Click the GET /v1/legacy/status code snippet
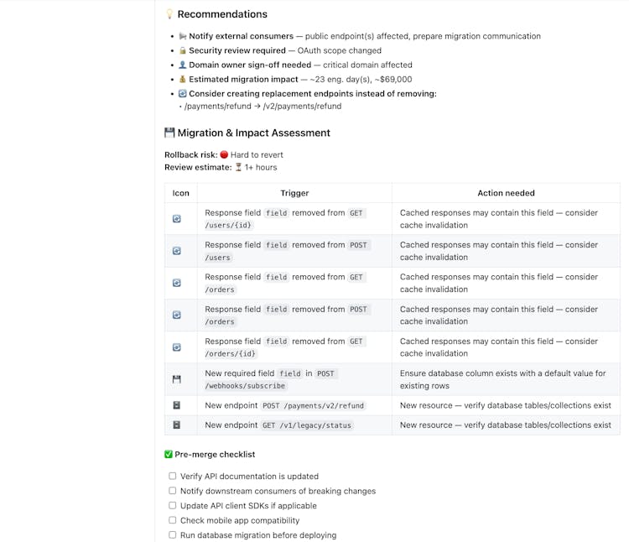The image size is (629, 542). tap(307, 425)
